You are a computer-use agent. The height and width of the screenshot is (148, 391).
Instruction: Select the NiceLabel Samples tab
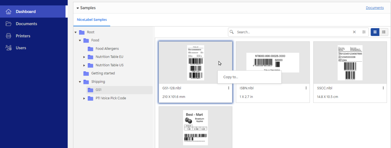[92, 20]
